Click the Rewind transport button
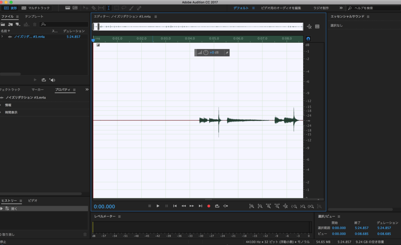The height and width of the screenshot is (245, 401). click(x=183, y=206)
